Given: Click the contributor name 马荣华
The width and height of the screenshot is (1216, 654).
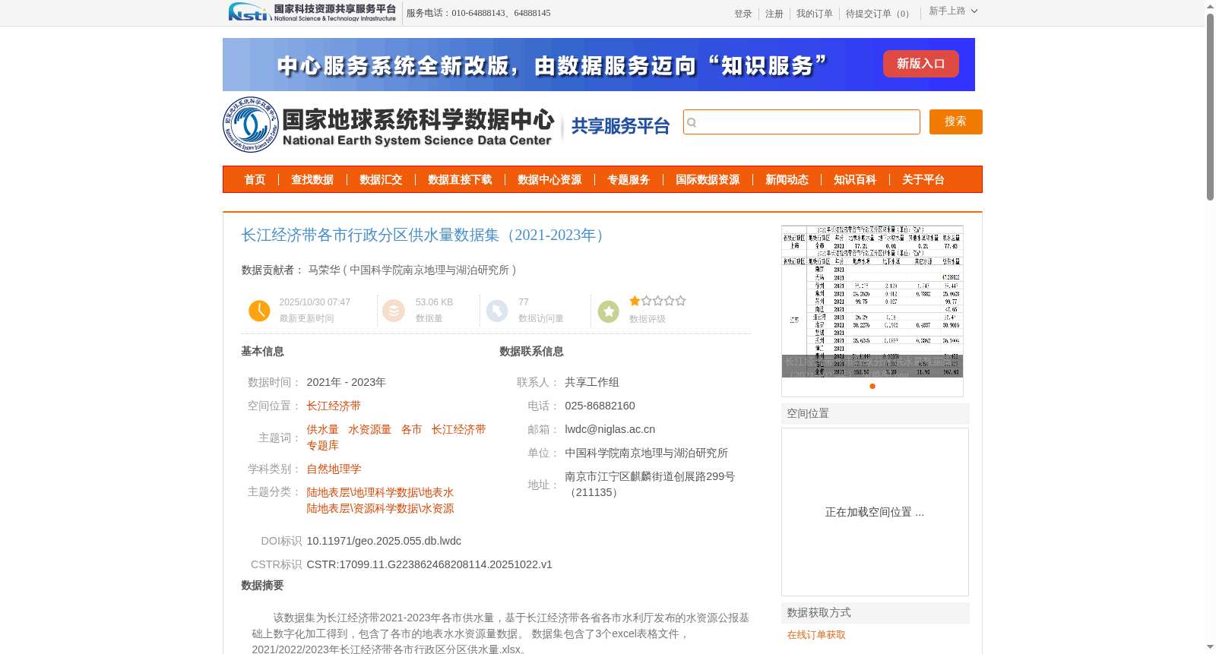Looking at the screenshot, I should [x=324, y=270].
